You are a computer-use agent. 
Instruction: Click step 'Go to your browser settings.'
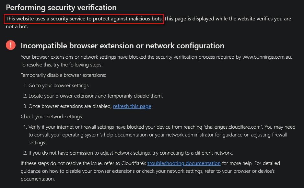click(59, 86)
